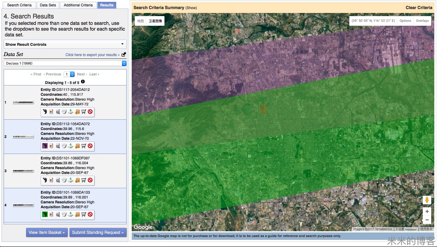Expand Show Result Controls dropdown
Image resolution: width=437 pixels, height=247 pixels.
coord(65,44)
